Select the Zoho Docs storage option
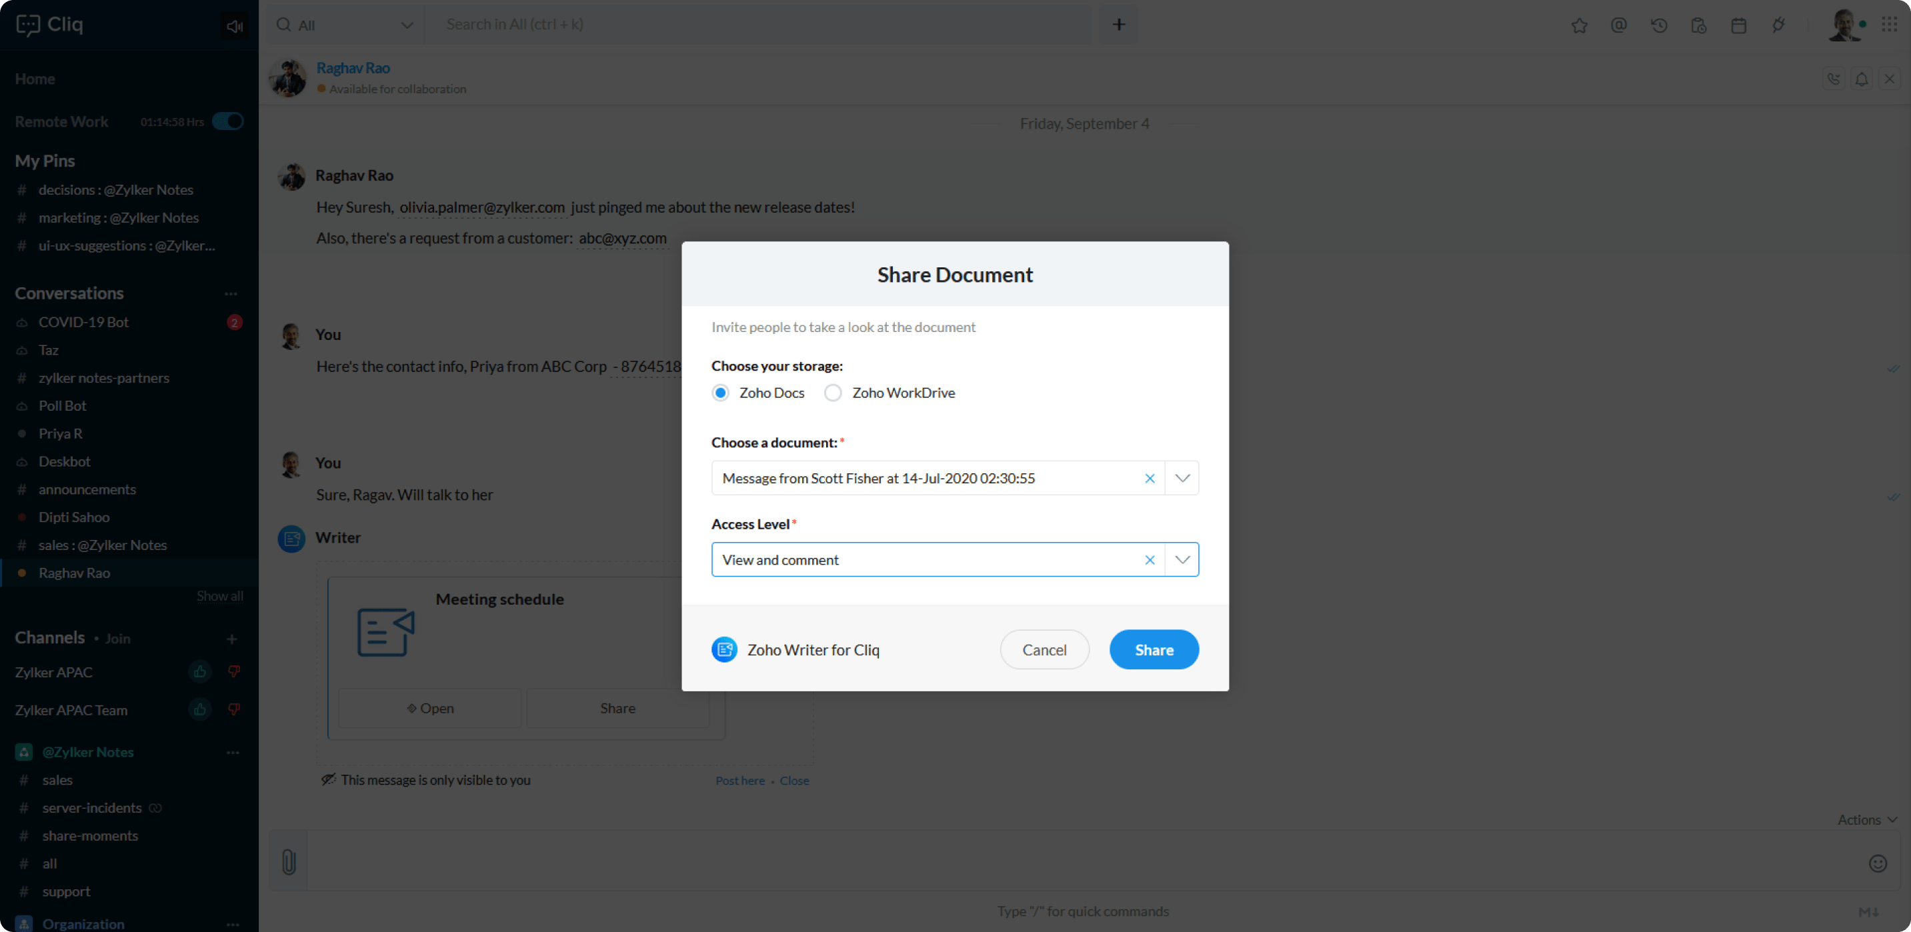Viewport: 1911px width, 932px height. [x=720, y=393]
